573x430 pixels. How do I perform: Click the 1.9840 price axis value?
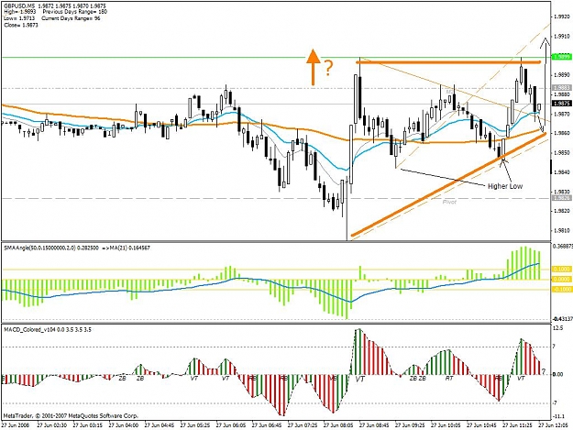[x=562, y=172]
